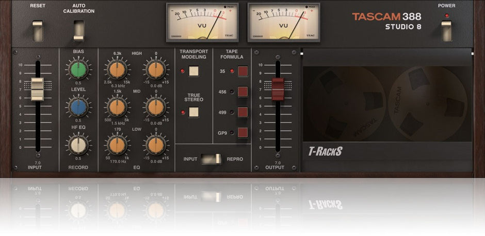Select tape formula 499

(243, 112)
